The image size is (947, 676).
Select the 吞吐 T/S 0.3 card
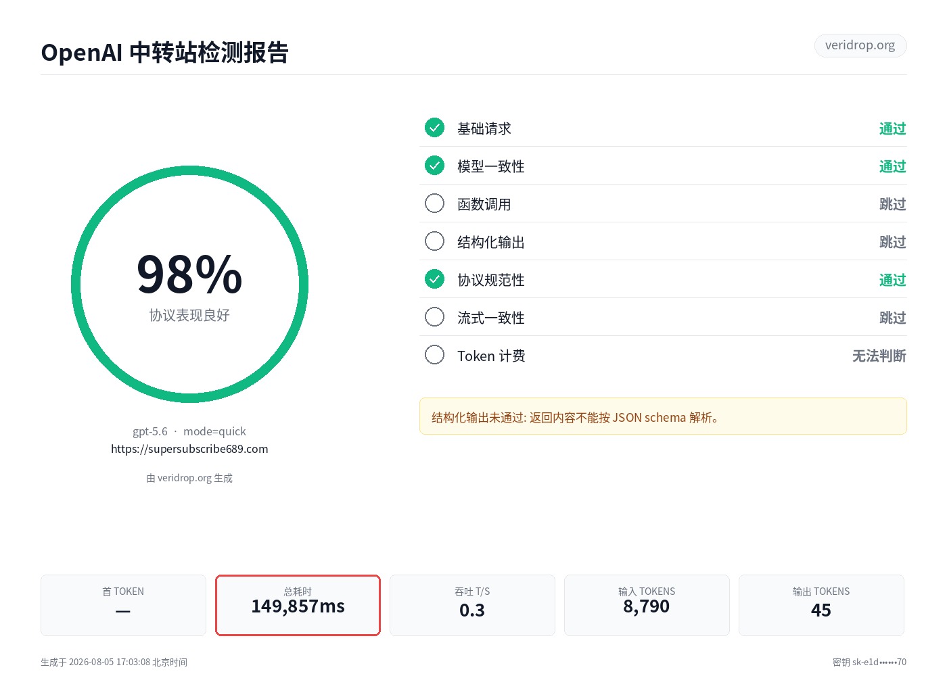point(472,605)
